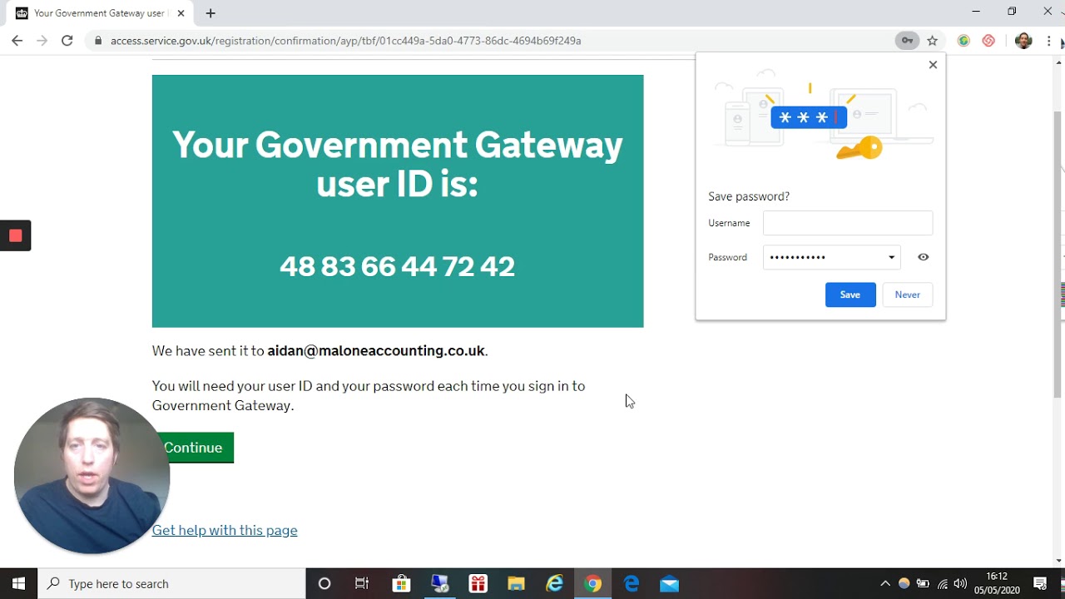The height and width of the screenshot is (599, 1065).
Task: Click Save to store the password
Action: [850, 295]
